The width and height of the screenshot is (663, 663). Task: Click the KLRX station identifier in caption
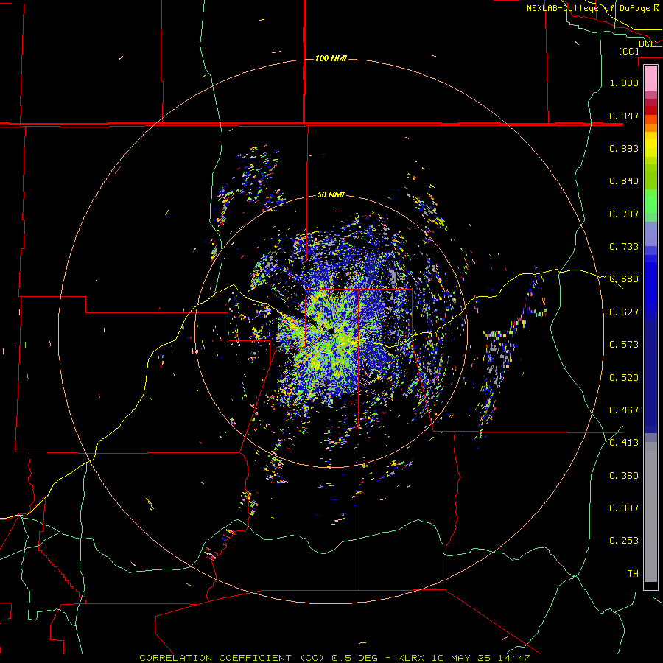(x=413, y=658)
